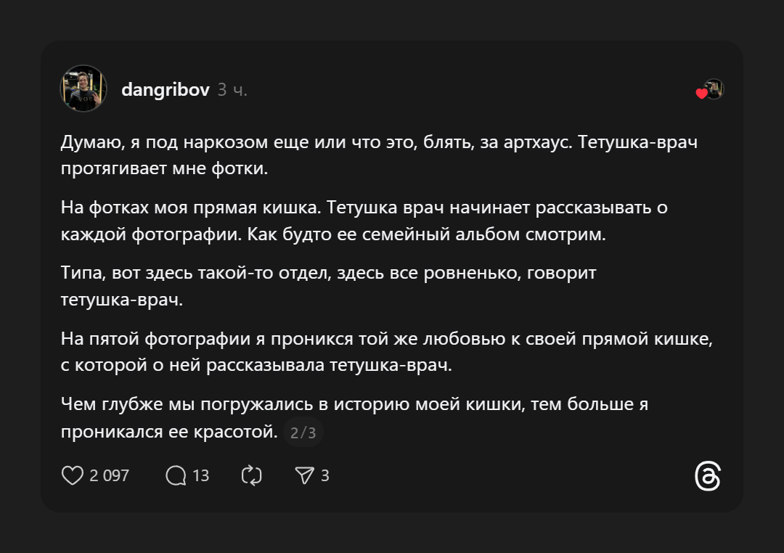
Task: Click the 13 replies count
Action: 200,475
